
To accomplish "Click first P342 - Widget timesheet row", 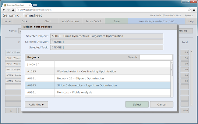I will (13, 52).
